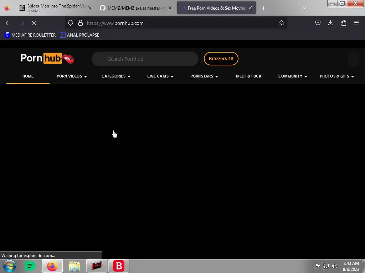The image size is (365, 273).
Task: Save page to Pocket
Action: click(318, 23)
